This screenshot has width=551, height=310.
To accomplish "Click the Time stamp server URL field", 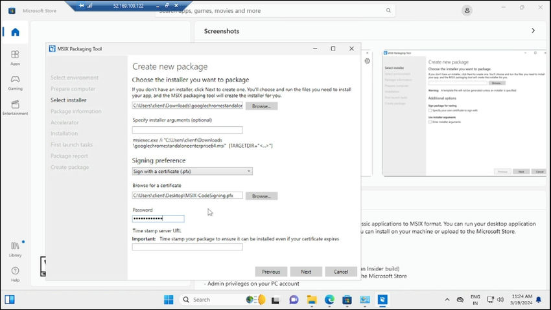I will point(187,247).
